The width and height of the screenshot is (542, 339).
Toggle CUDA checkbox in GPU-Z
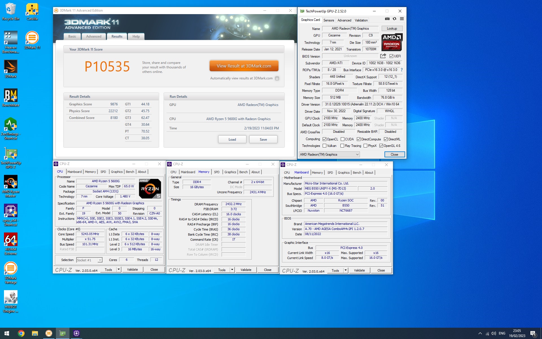(x=342, y=139)
